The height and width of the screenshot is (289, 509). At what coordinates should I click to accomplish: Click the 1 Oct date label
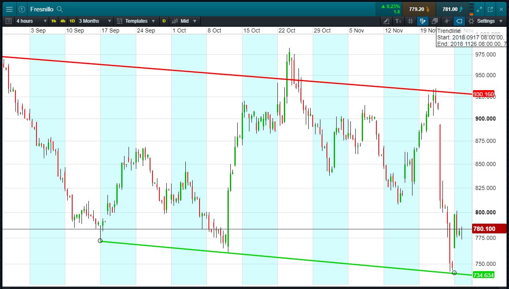tap(179, 30)
